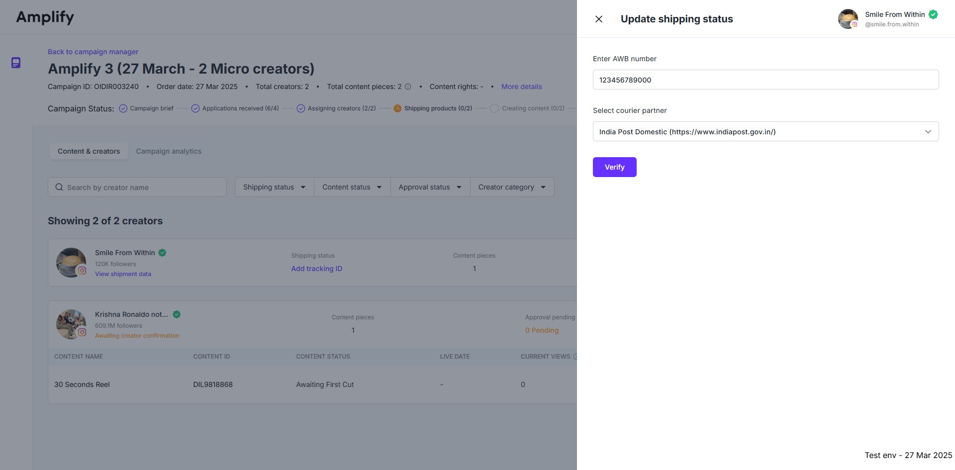Click the search magnifier icon
955x470 pixels.
click(x=59, y=188)
